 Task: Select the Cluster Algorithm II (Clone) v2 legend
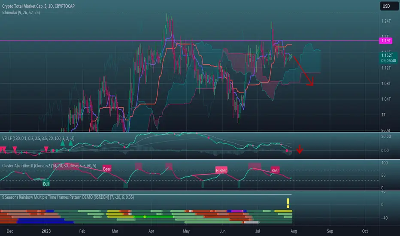pos(49,166)
